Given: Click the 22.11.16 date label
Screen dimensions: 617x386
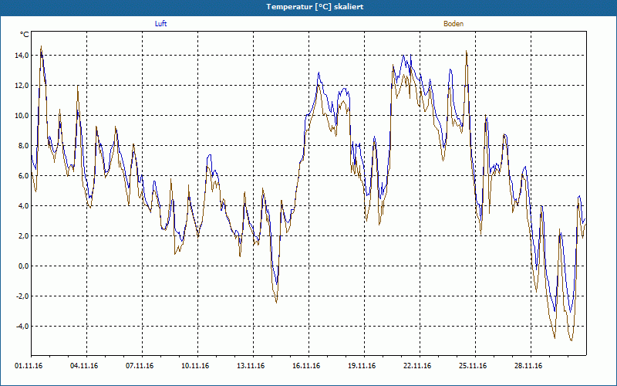Looking at the screenshot, I should (417, 366).
